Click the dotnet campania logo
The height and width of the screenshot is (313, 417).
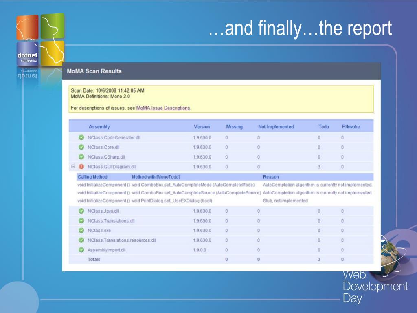[x=40, y=40]
